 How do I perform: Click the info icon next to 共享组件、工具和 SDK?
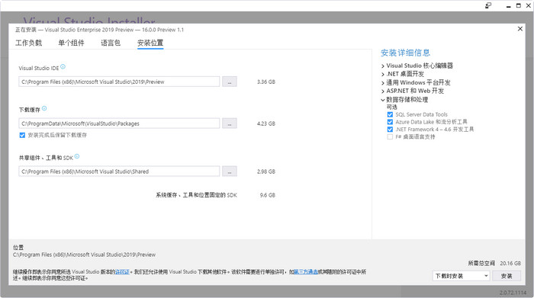[77, 156]
